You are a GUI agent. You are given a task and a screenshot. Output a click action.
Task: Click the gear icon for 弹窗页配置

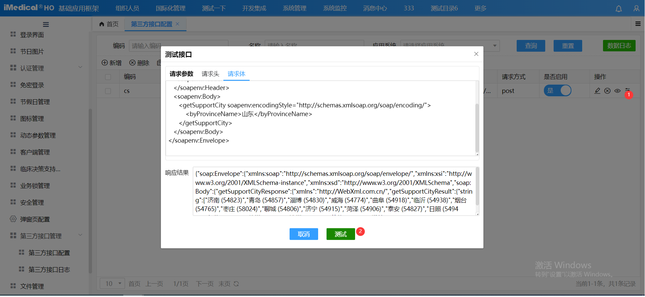tap(13, 219)
